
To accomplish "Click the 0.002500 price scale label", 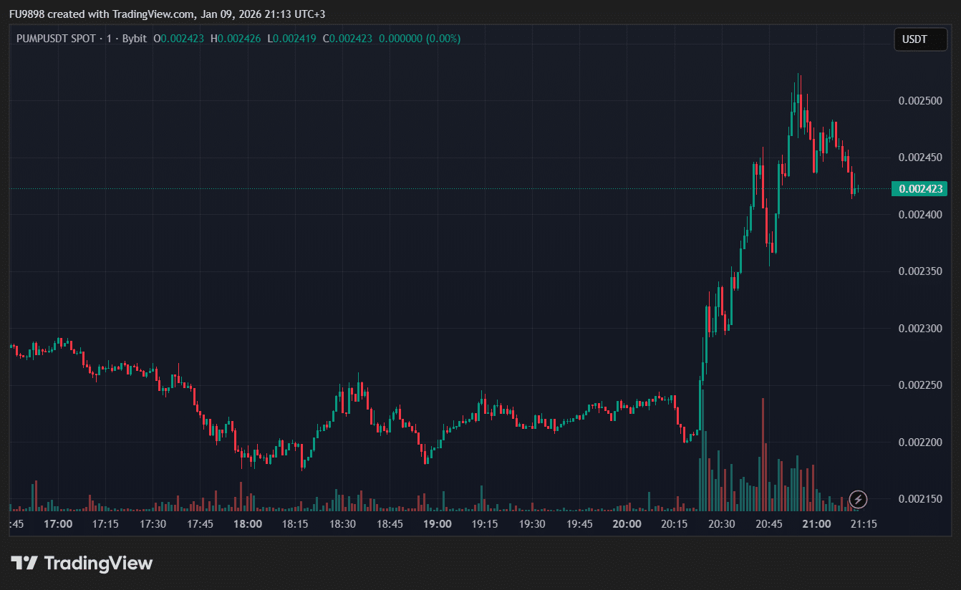I will (920, 102).
